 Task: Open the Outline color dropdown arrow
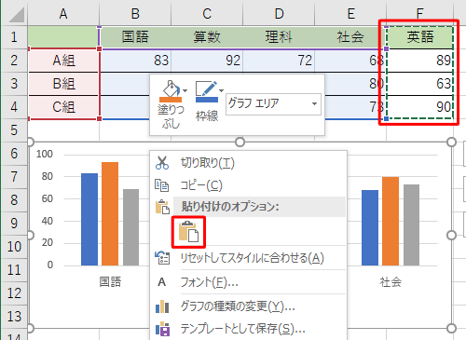click(221, 90)
